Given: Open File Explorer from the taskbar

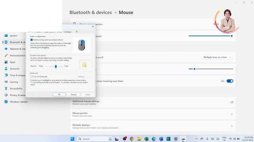Looking at the screenshot, I should [x=139, y=139].
